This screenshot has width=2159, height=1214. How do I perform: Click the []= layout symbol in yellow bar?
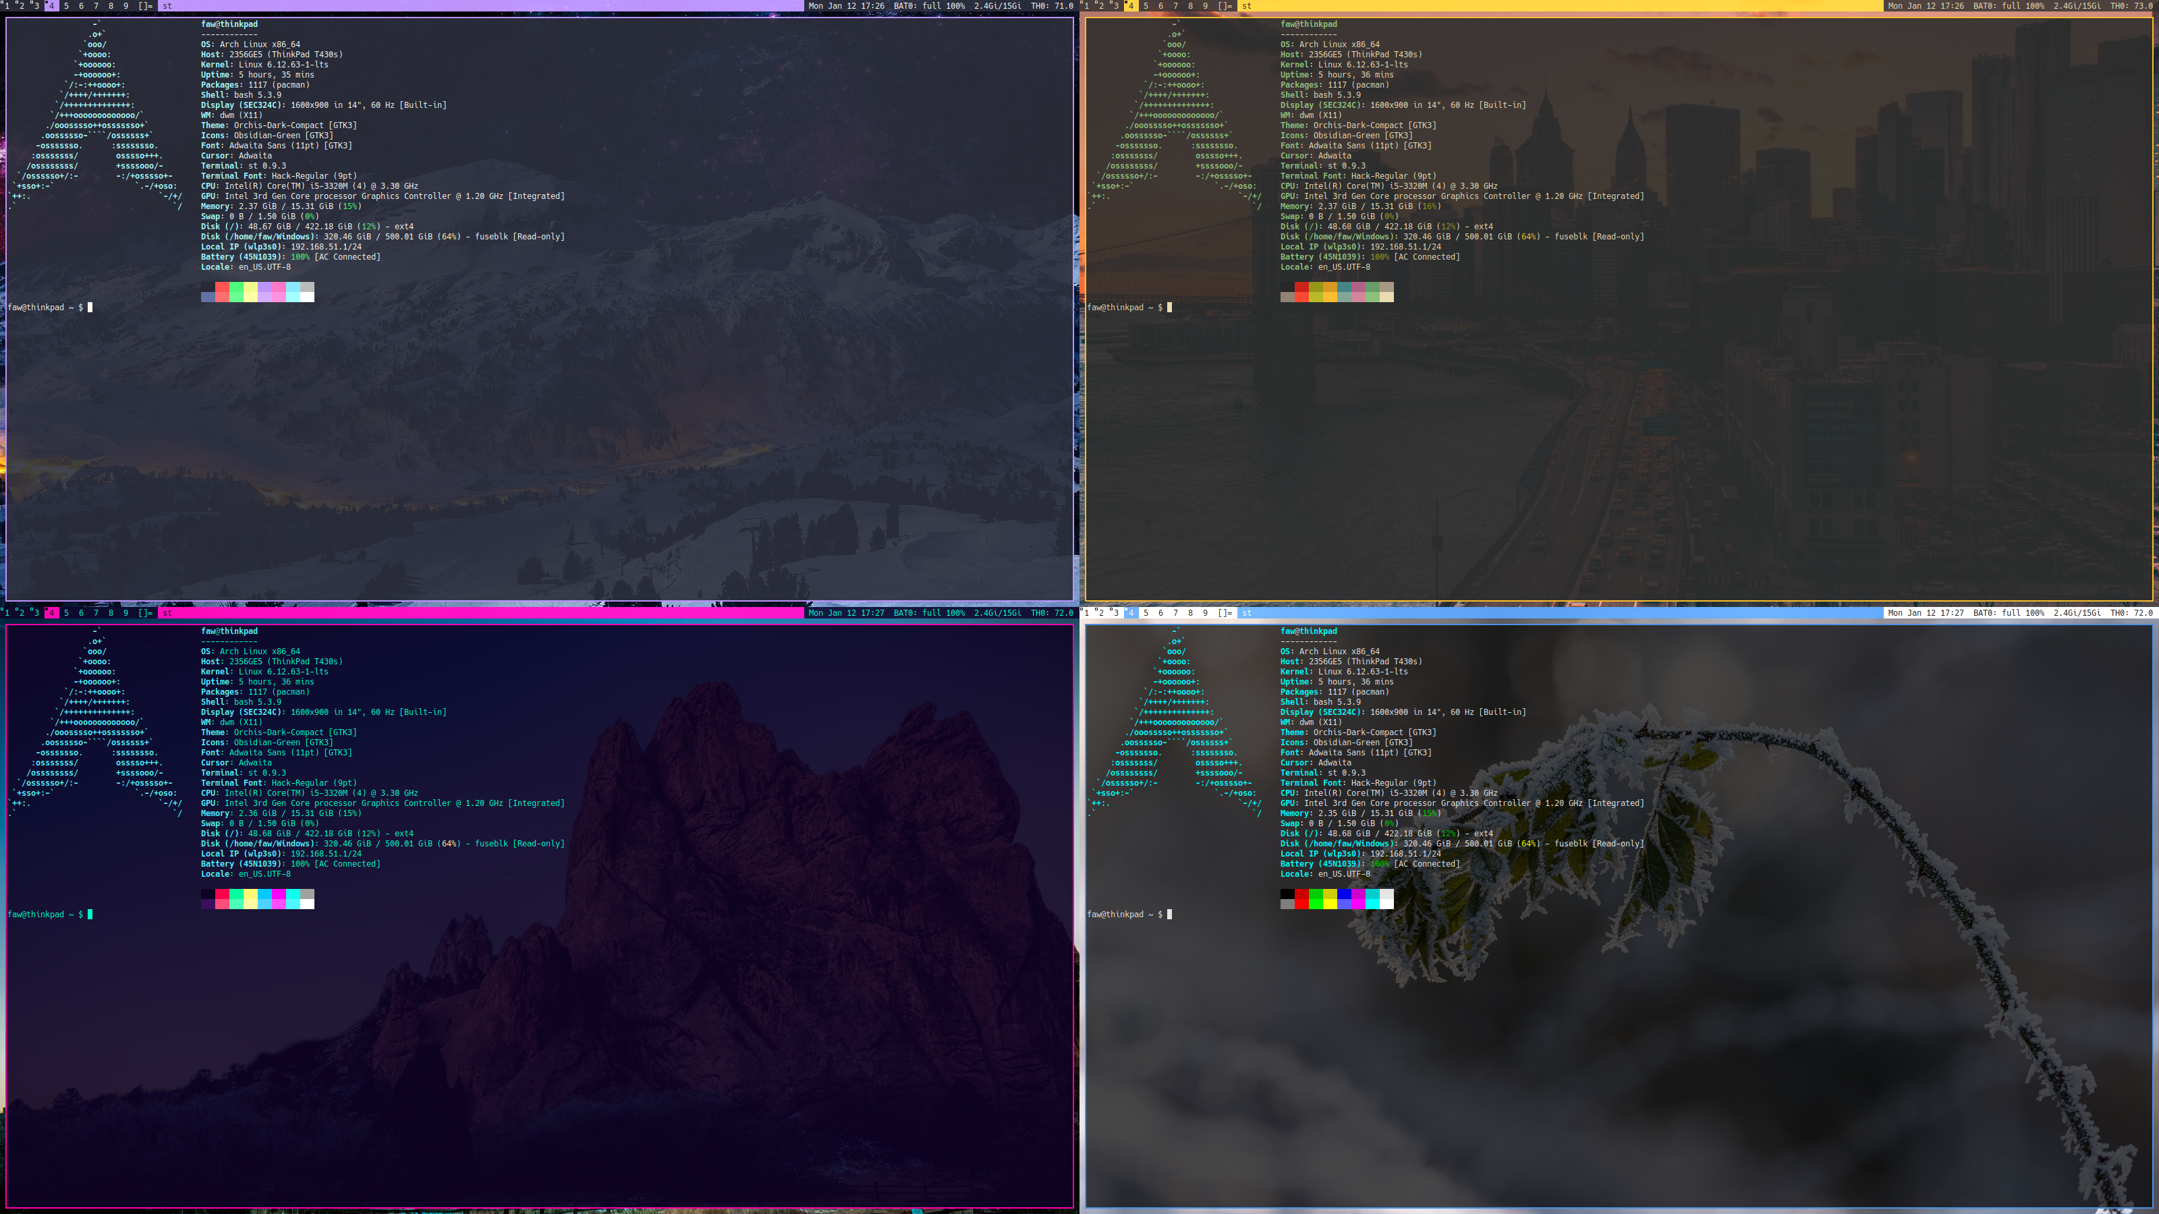click(x=1225, y=6)
